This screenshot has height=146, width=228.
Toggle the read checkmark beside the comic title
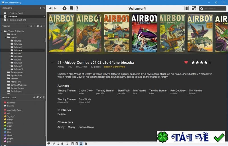[x=52, y=63]
